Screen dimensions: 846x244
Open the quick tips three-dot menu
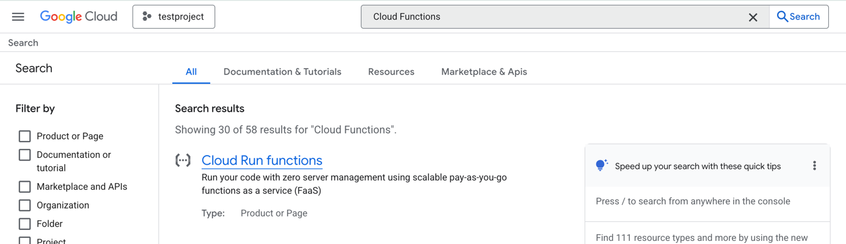click(814, 166)
